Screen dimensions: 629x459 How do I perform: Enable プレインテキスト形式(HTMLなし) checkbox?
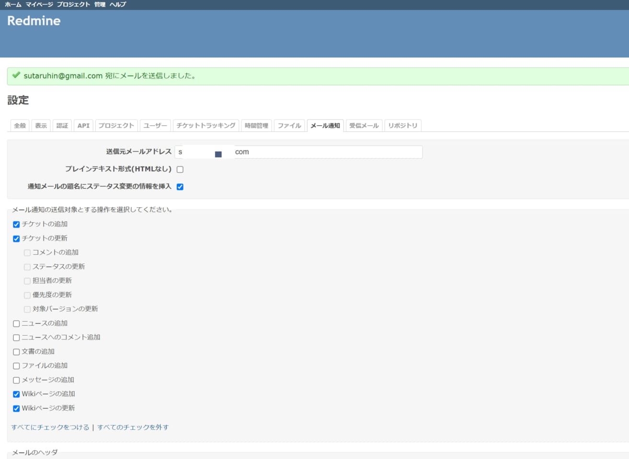[x=180, y=169]
